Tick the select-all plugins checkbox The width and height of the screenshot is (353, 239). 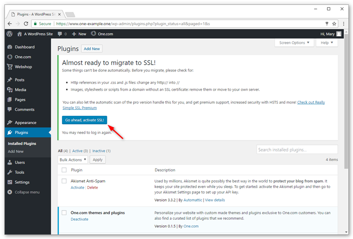pyautogui.click(x=64, y=170)
